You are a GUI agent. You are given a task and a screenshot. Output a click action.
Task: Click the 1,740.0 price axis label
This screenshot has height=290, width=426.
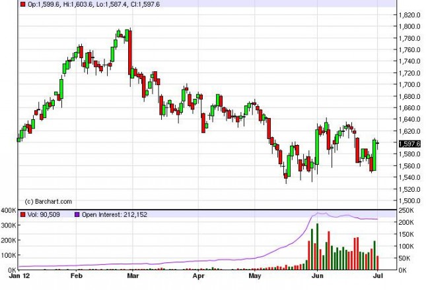pos(409,61)
